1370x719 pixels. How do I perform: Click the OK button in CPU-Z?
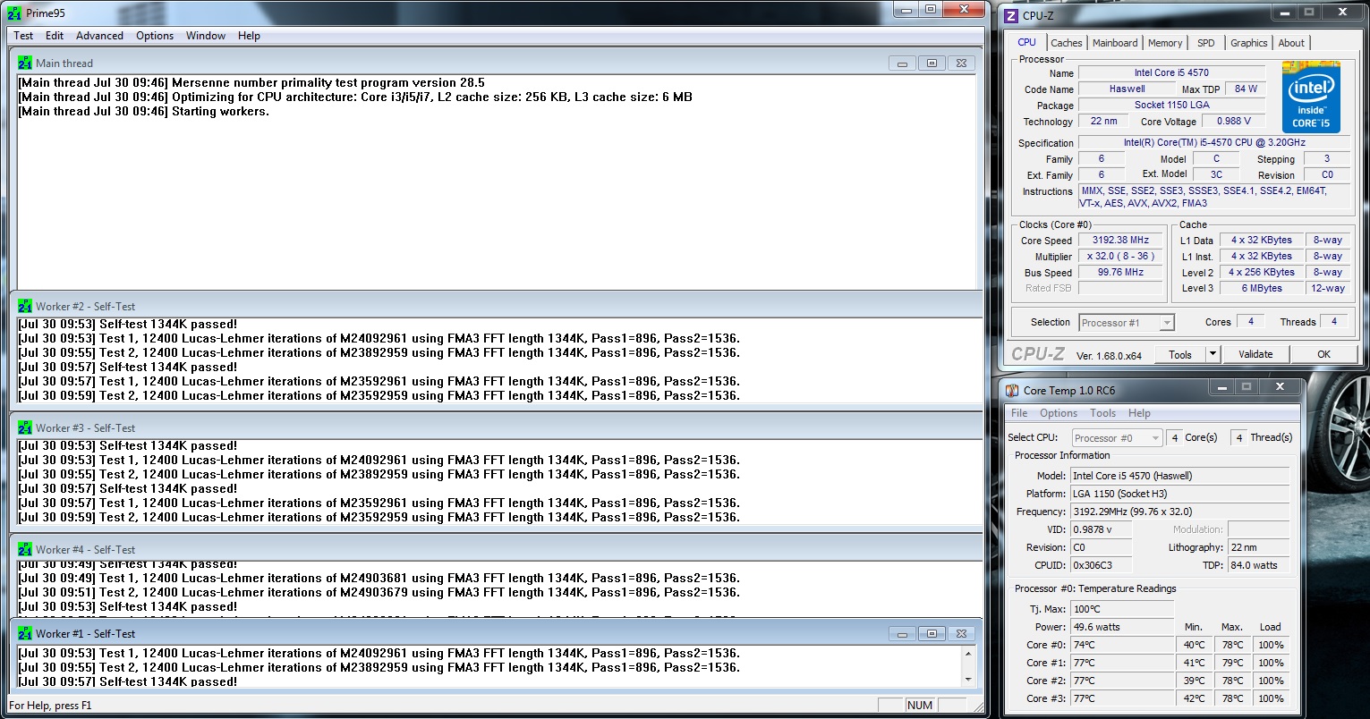(x=1323, y=354)
